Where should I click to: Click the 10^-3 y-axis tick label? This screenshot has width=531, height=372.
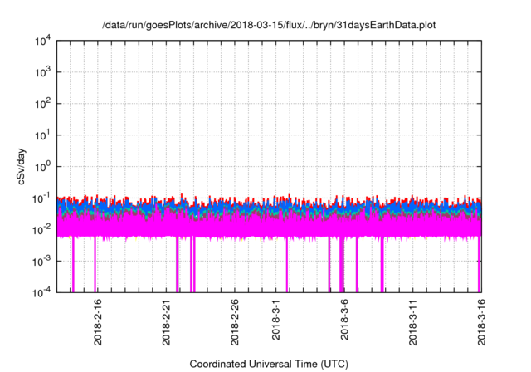(x=41, y=262)
